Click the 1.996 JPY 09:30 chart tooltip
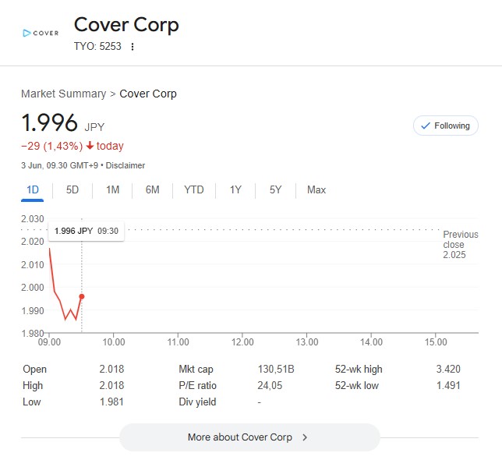The image size is (502, 460). (86, 231)
